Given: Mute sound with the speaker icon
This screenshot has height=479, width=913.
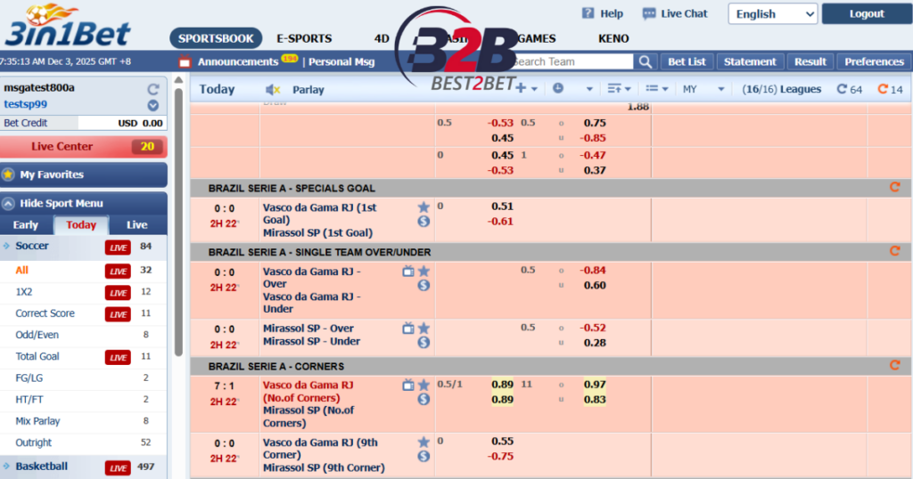Looking at the screenshot, I should (x=273, y=90).
